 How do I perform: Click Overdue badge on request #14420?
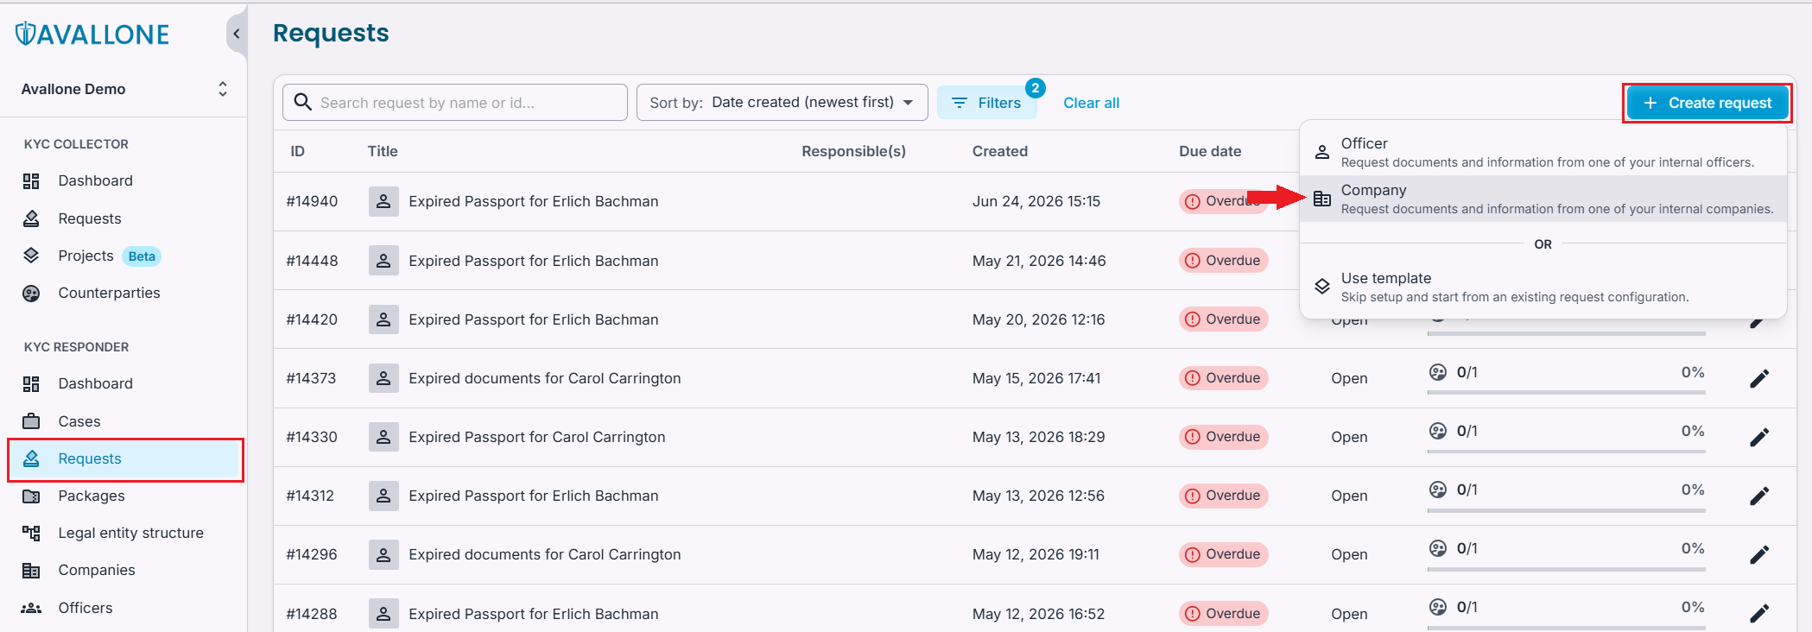(1224, 319)
